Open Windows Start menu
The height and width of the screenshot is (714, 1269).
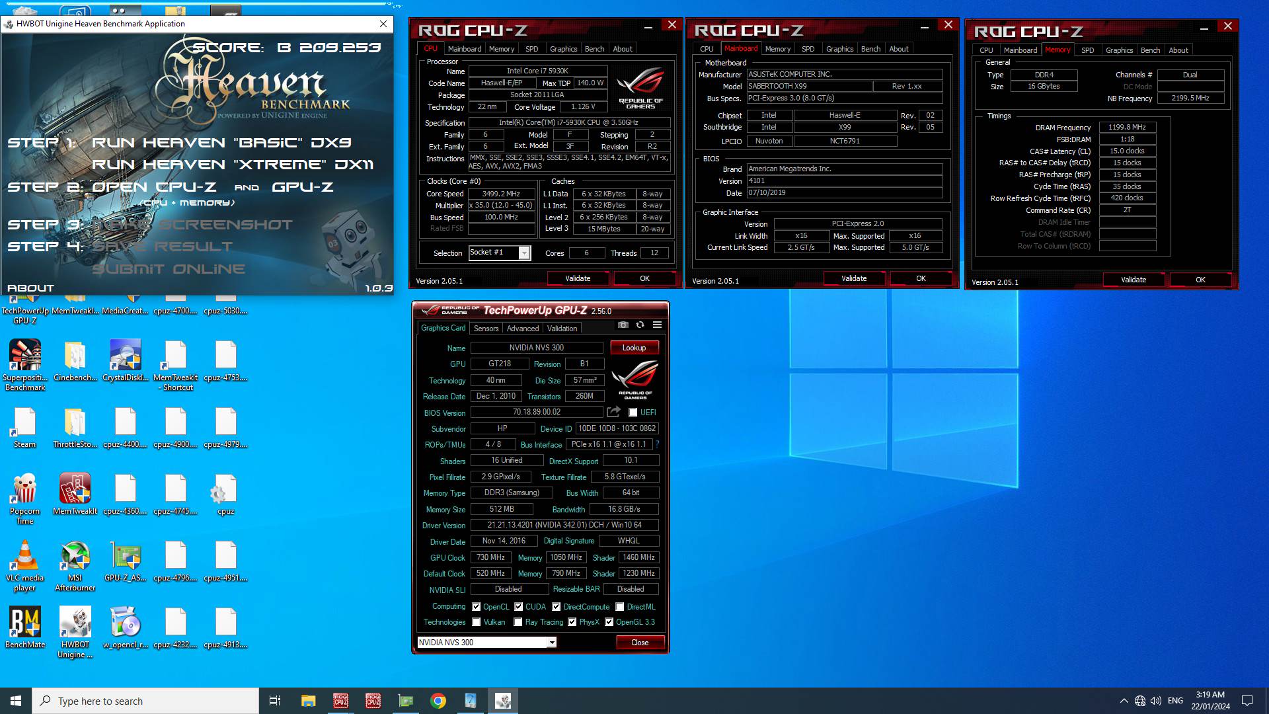point(16,701)
